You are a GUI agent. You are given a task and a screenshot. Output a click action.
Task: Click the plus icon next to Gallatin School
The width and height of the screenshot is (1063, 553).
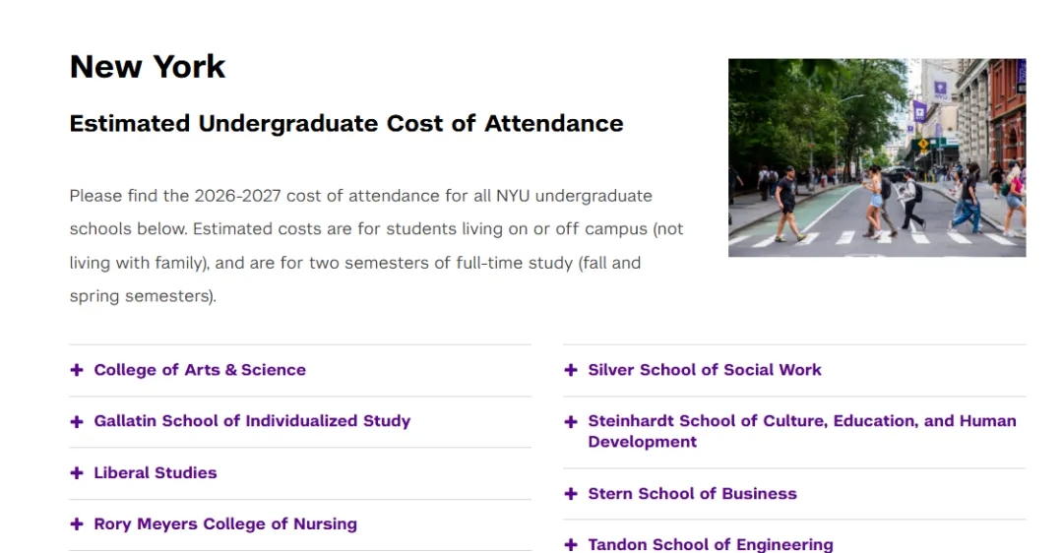[77, 421]
